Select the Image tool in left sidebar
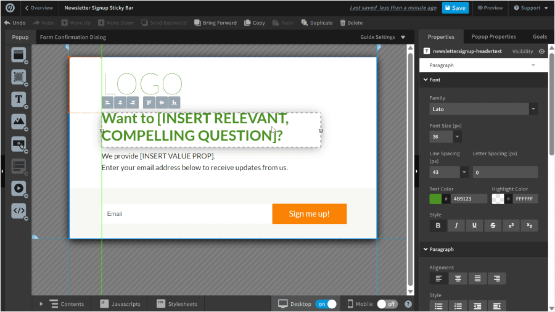The height and width of the screenshot is (312, 555). [18, 121]
